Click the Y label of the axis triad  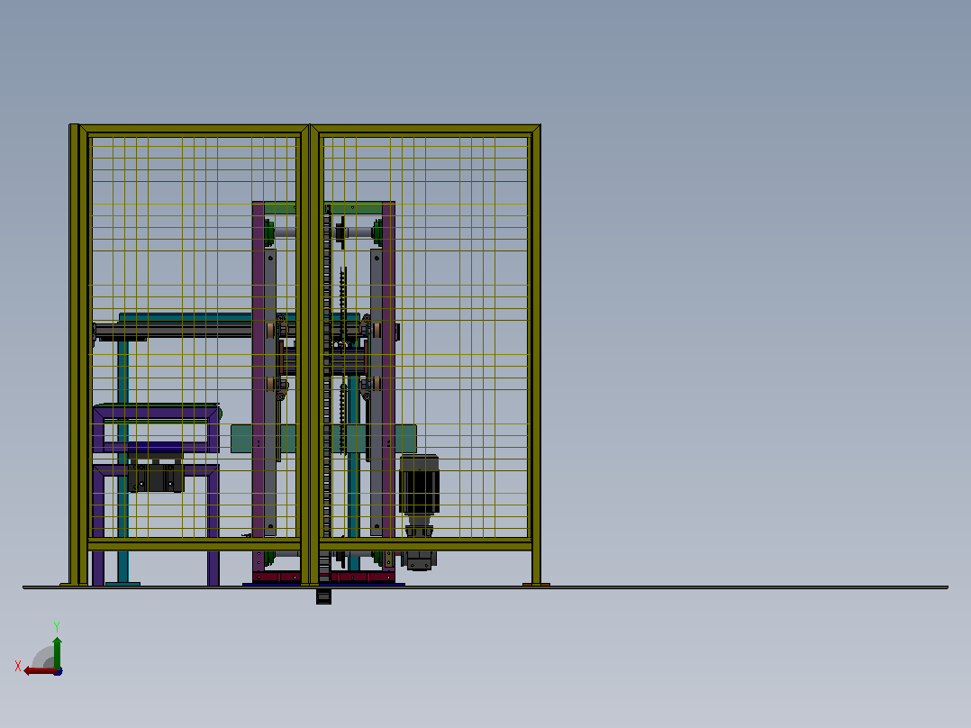pyautogui.click(x=57, y=626)
